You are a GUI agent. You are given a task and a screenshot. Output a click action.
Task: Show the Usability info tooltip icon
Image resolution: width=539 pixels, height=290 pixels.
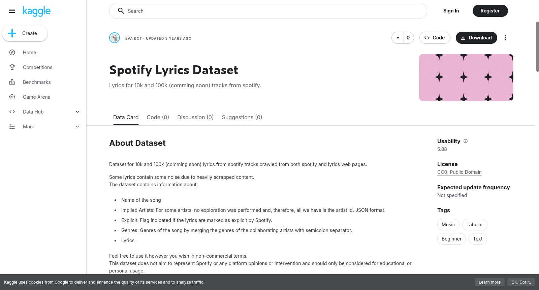[466, 141]
